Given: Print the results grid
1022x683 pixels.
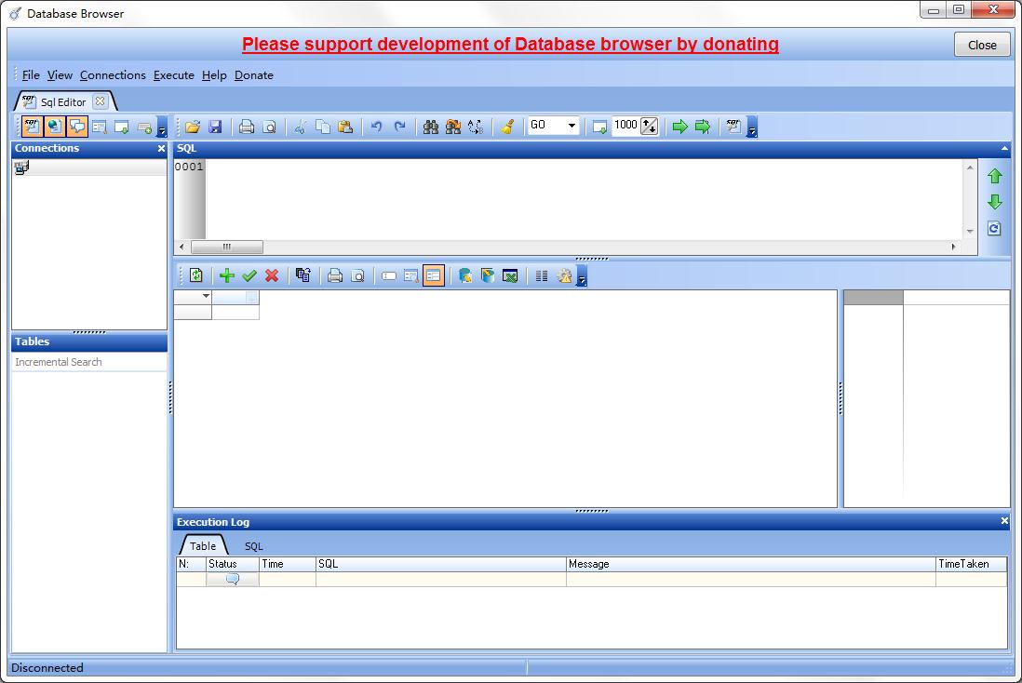Looking at the screenshot, I should [335, 275].
